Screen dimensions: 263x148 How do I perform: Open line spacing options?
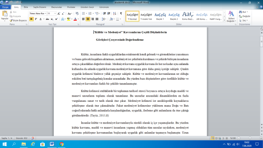coord(103,19)
